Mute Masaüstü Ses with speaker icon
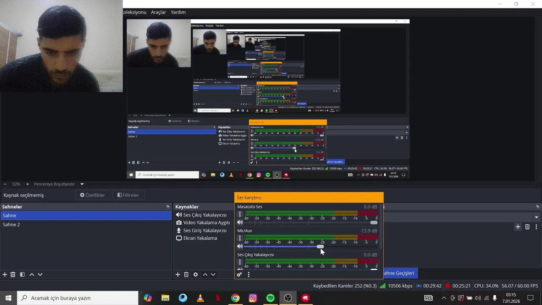The width and height of the screenshot is (542, 305). click(x=240, y=222)
